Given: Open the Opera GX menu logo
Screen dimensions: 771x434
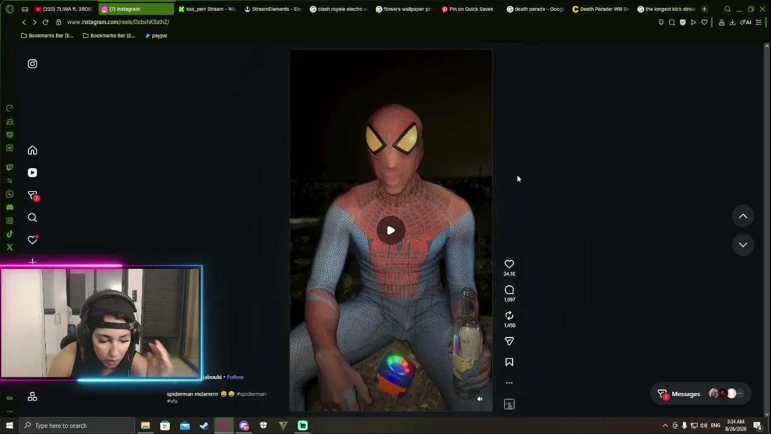Looking at the screenshot, I should click(x=10, y=9).
